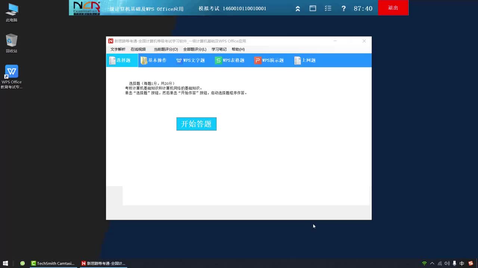Select the 选择题 tab
478x268 pixels.
pyautogui.click(x=122, y=60)
